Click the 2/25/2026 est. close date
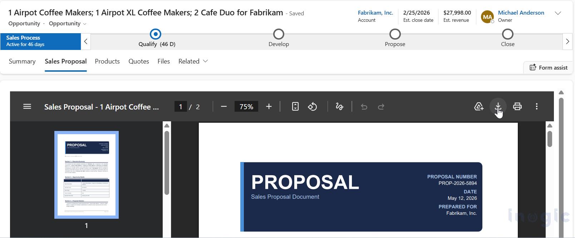Image resolution: width=575 pixels, height=238 pixels. click(x=417, y=13)
